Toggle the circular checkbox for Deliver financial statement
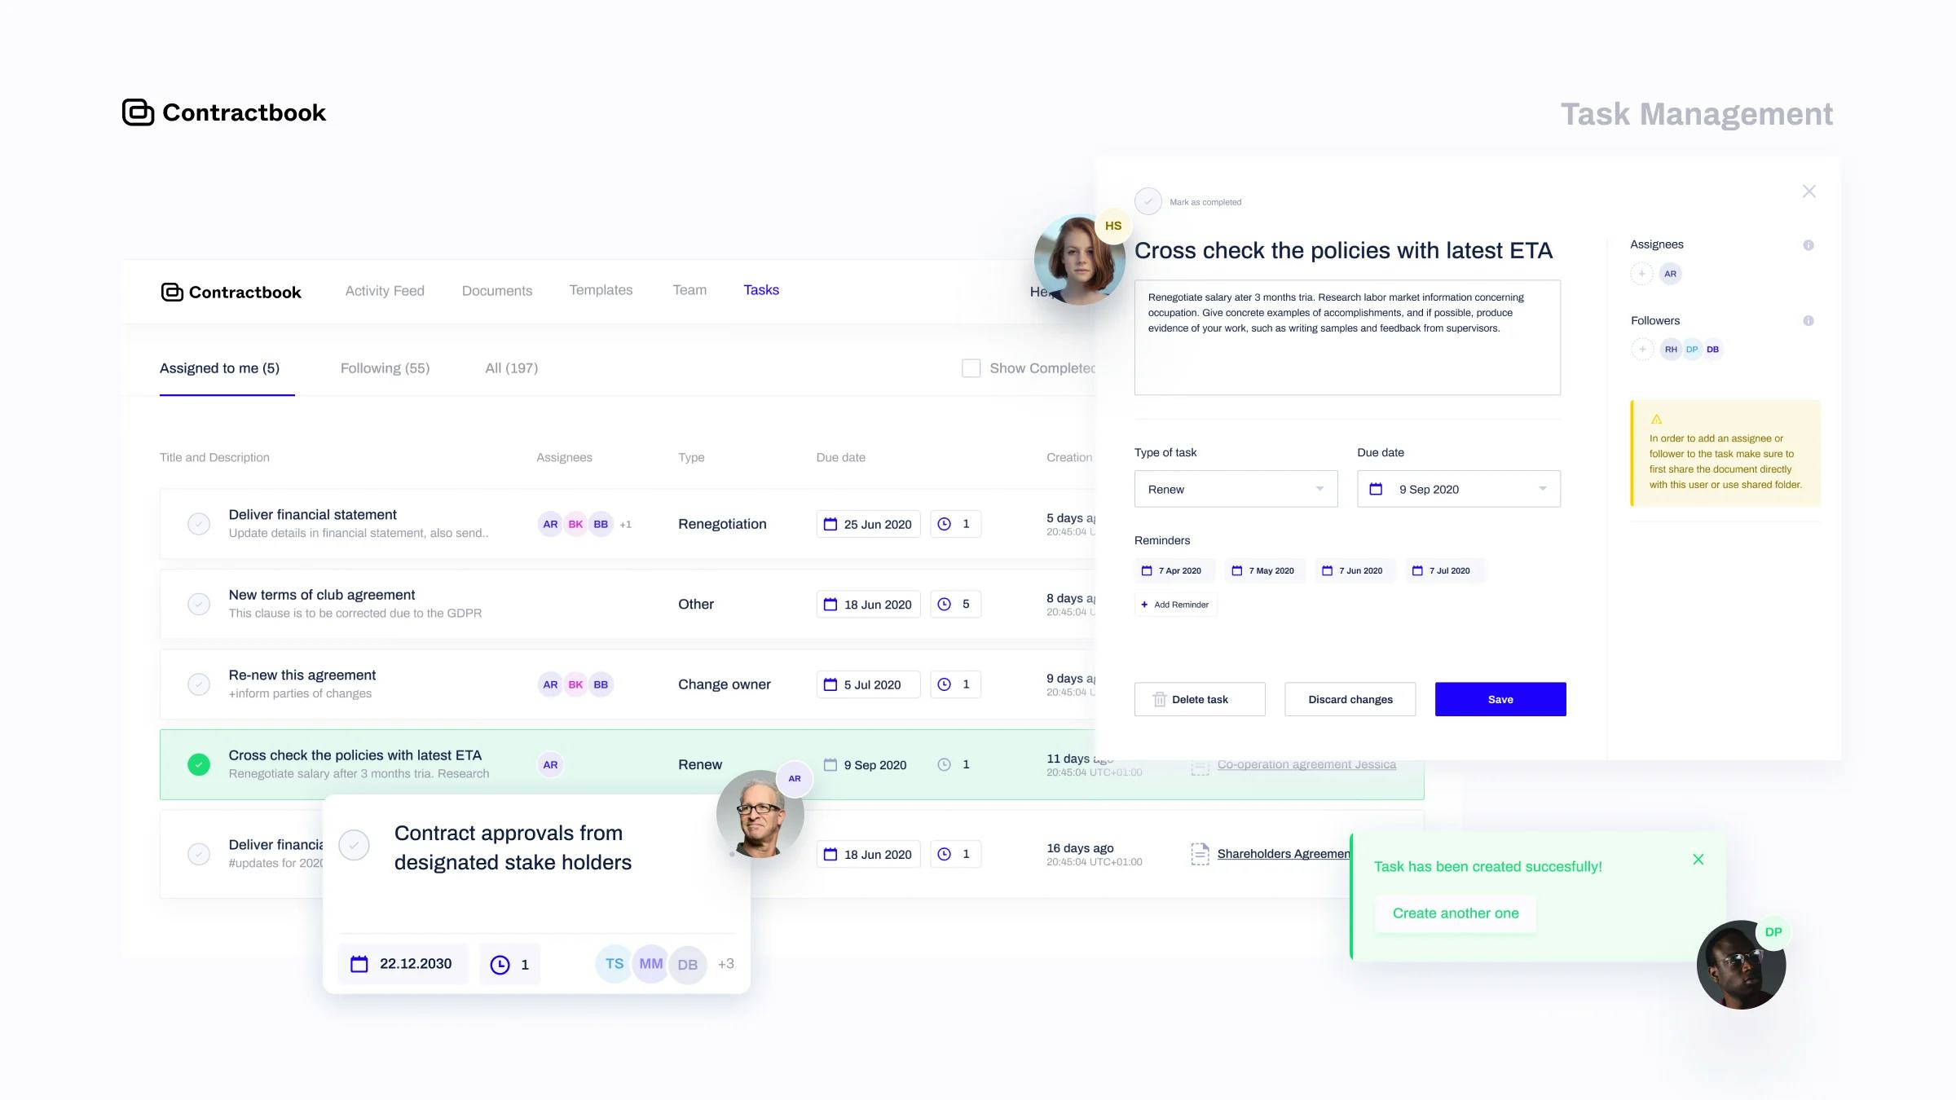1956x1100 pixels. point(199,524)
